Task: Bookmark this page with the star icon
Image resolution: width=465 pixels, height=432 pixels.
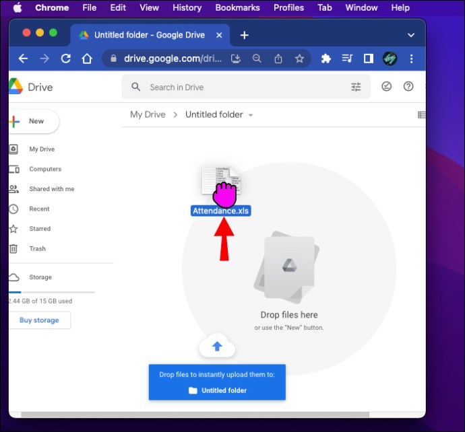Action: coord(299,59)
